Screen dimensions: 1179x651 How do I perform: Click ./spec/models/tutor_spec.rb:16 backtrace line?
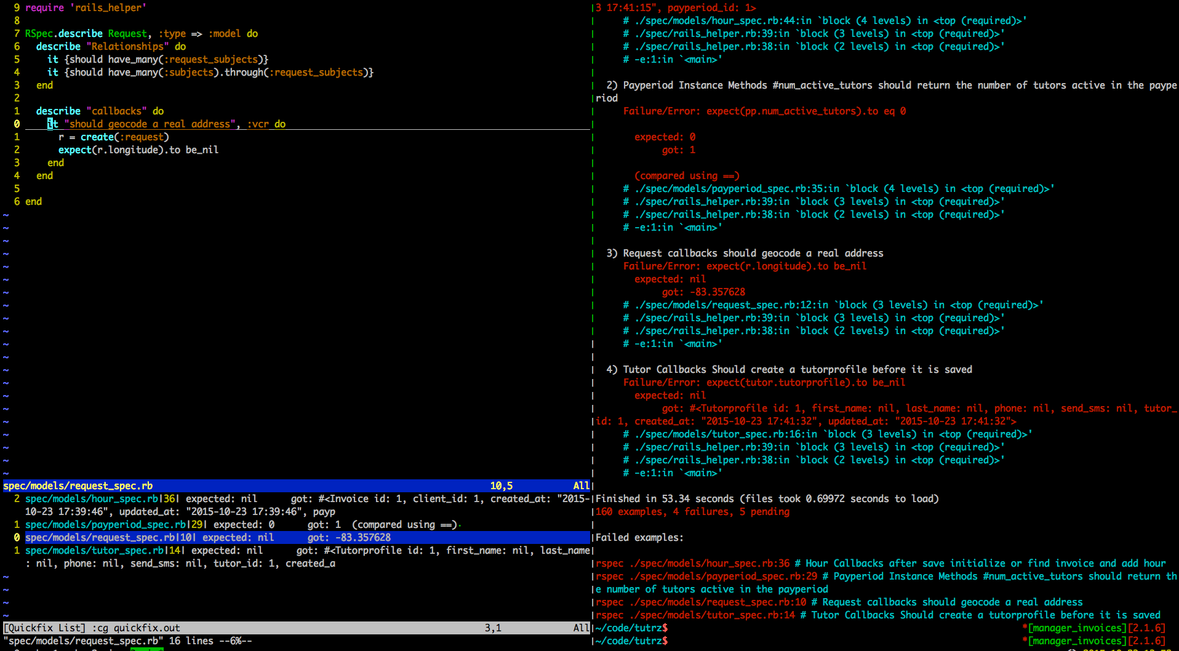pyautogui.click(x=828, y=434)
